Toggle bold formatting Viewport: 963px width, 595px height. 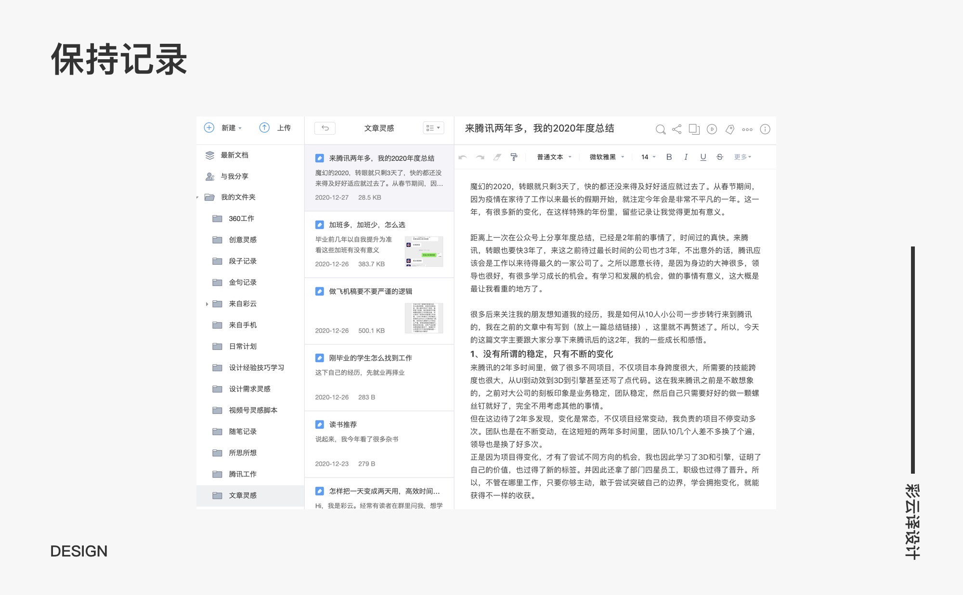[669, 157]
